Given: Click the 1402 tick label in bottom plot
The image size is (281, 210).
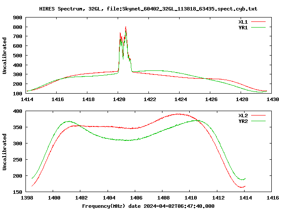Looking at the screenshot, I should [81, 198].
